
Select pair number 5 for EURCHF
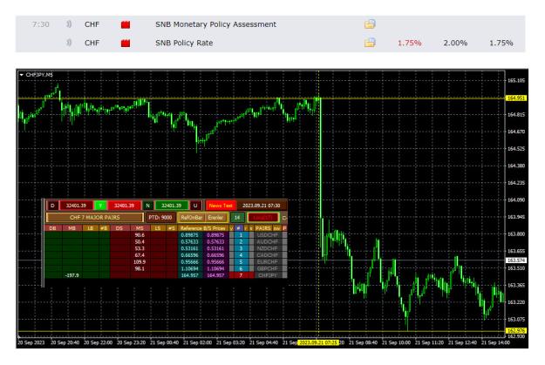(242, 262)
